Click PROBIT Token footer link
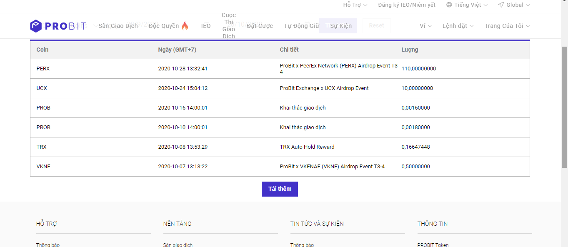Screen dimensions: 568x247 [x=433, y=245]
